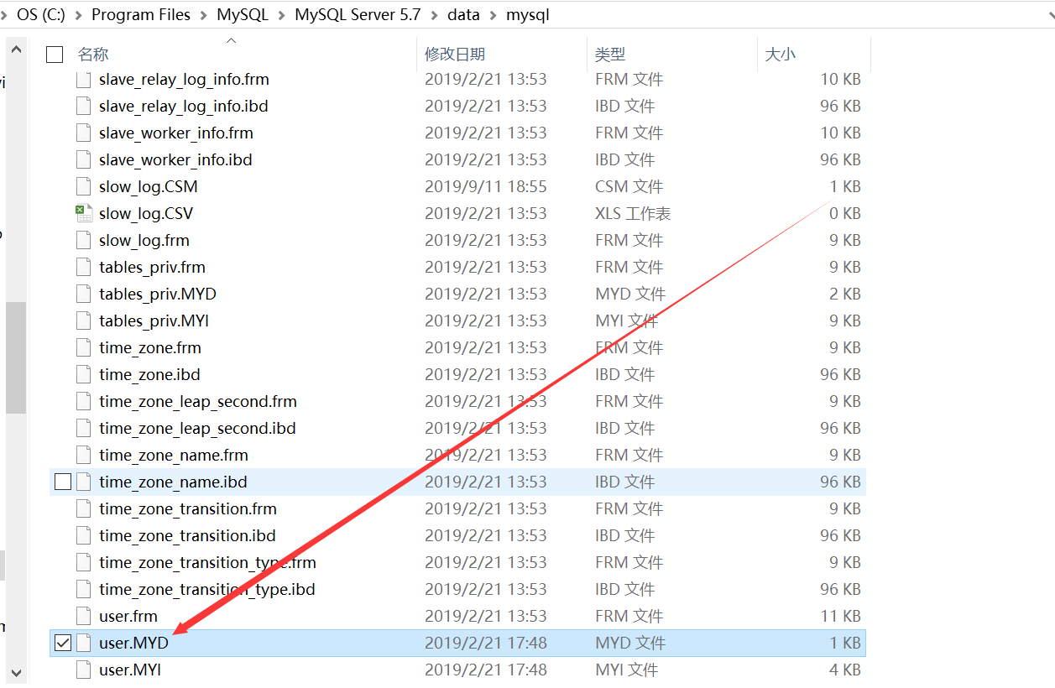Go to Program Files in breadcrumb
This screenshot has height=688, width=1055.
[x=141, y=15]
